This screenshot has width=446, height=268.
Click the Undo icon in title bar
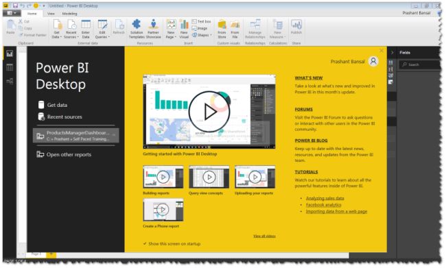22,5
